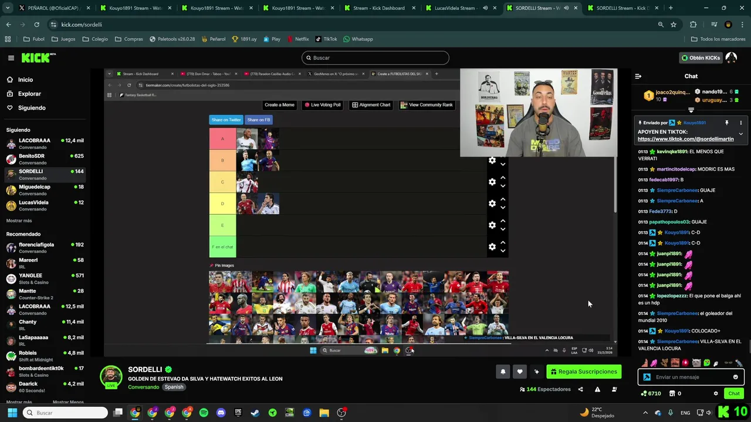
Task: Move tier D row up
Action: pyautogui.click(x=503, y=199)
